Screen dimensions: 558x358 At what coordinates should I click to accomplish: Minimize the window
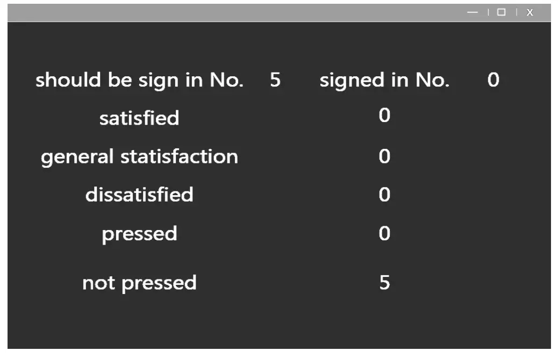point(473,12)
